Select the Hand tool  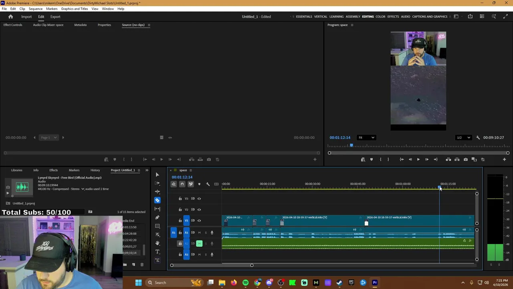tap(157, 243)
